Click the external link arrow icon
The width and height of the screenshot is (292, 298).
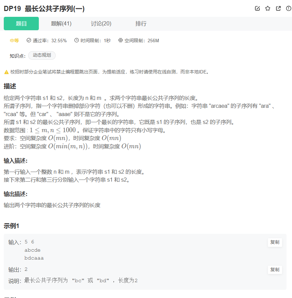278,9
